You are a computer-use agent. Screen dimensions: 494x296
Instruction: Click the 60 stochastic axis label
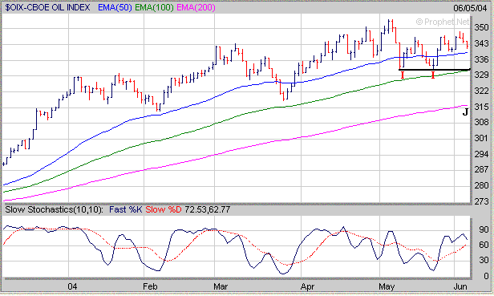point(484,245)
